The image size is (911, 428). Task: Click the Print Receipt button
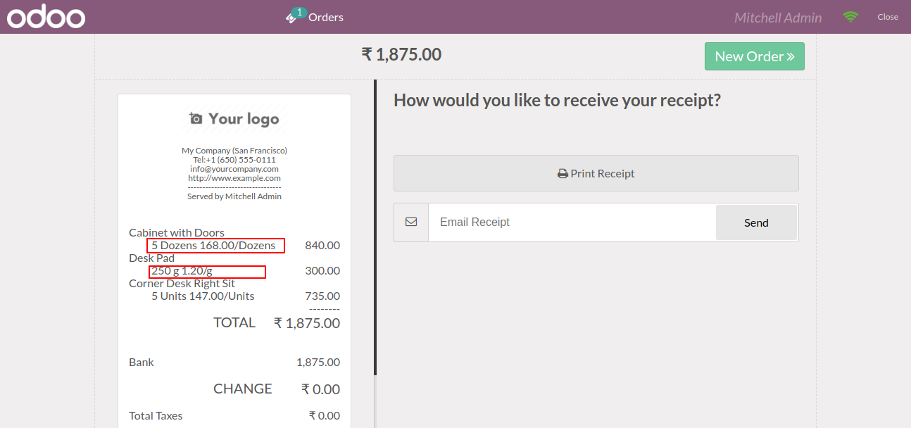pos(596,173)
